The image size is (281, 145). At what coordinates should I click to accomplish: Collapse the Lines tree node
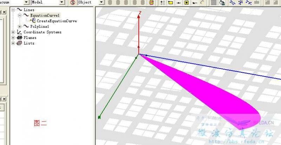[13, 10]
